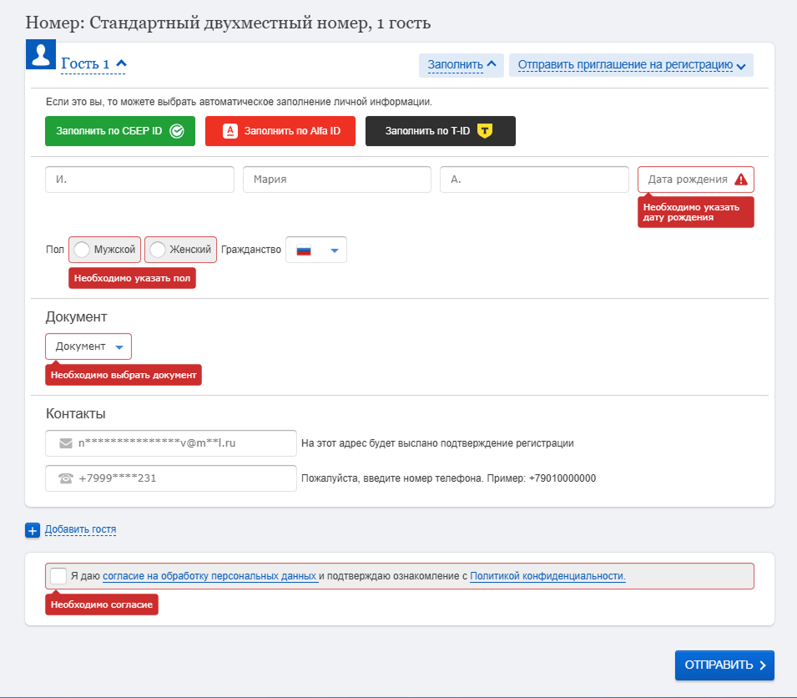Click the blue plus add guest icon
The height and width of the screenshot is (698, 797).
click(33, 531)
